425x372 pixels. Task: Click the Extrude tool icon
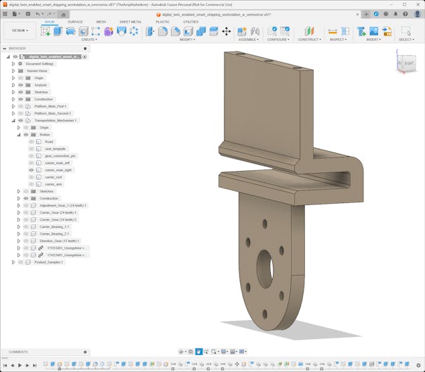[58, 31]
